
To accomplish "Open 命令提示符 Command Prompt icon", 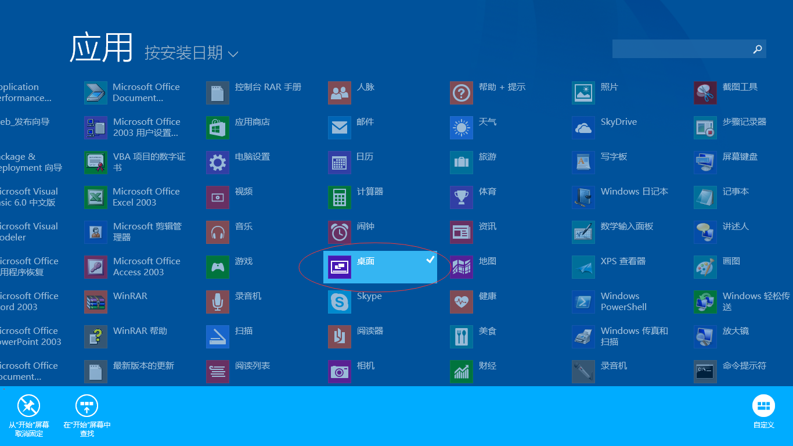I will [x=705, y=372].
